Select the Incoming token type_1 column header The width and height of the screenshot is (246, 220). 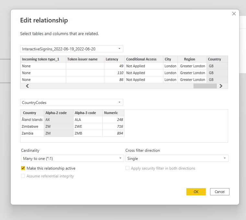(x=43, y=59)
